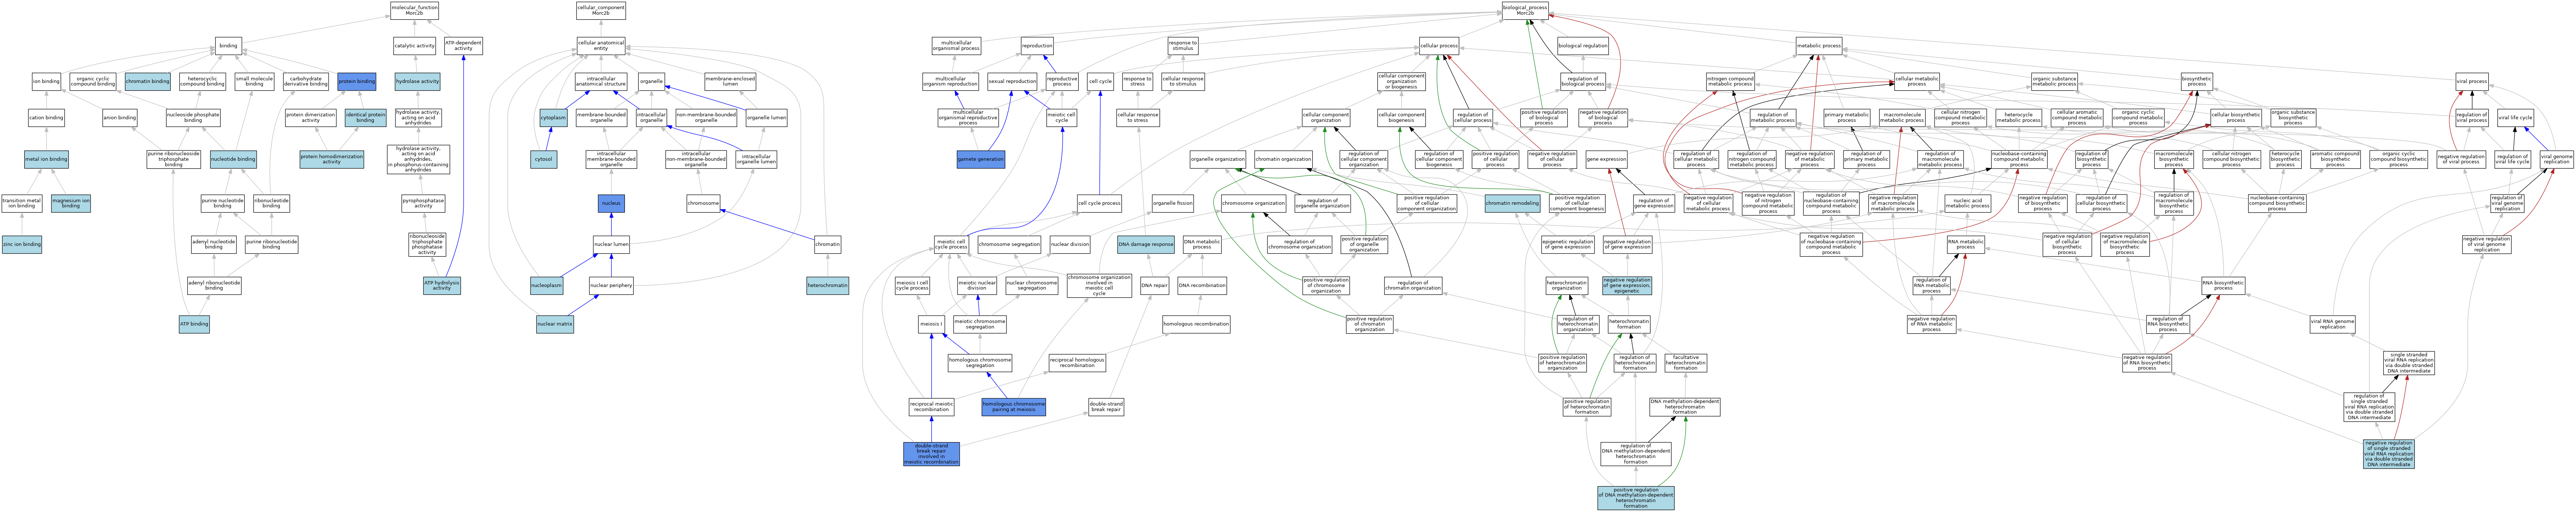
Task: Click the 'double-strand break repair' node
Action: [1106, 407]
